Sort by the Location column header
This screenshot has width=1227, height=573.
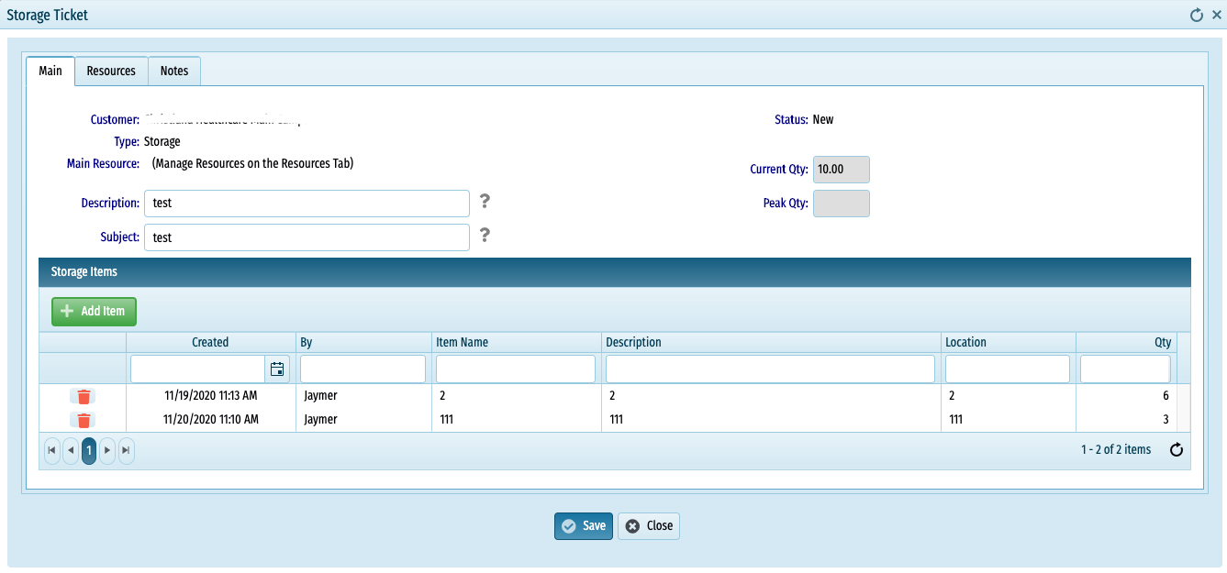coord(1008,342)
